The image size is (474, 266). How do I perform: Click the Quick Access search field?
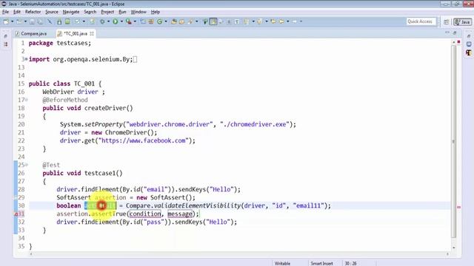point(421,21)
